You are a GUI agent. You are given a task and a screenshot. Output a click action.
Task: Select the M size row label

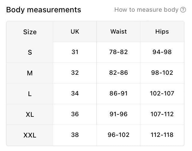tap(30, 73)
